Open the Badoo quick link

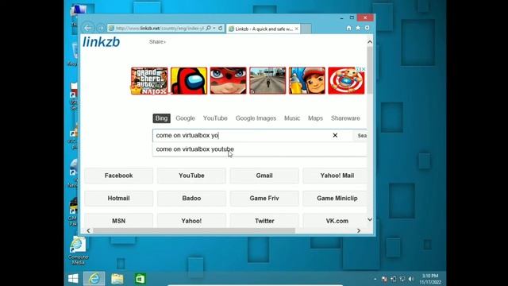coord(191,198)
